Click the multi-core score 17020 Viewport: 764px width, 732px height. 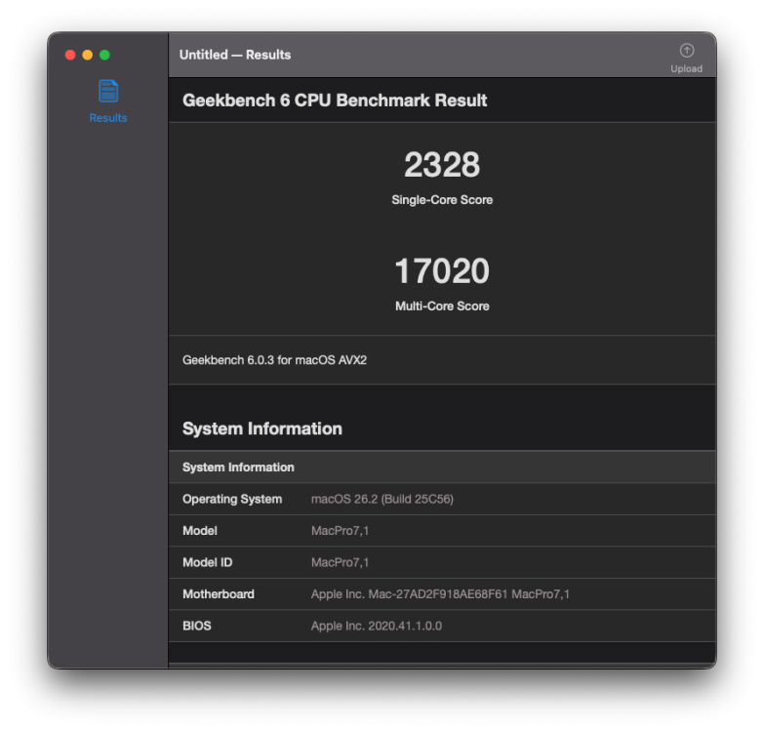[x=442, y=271]
